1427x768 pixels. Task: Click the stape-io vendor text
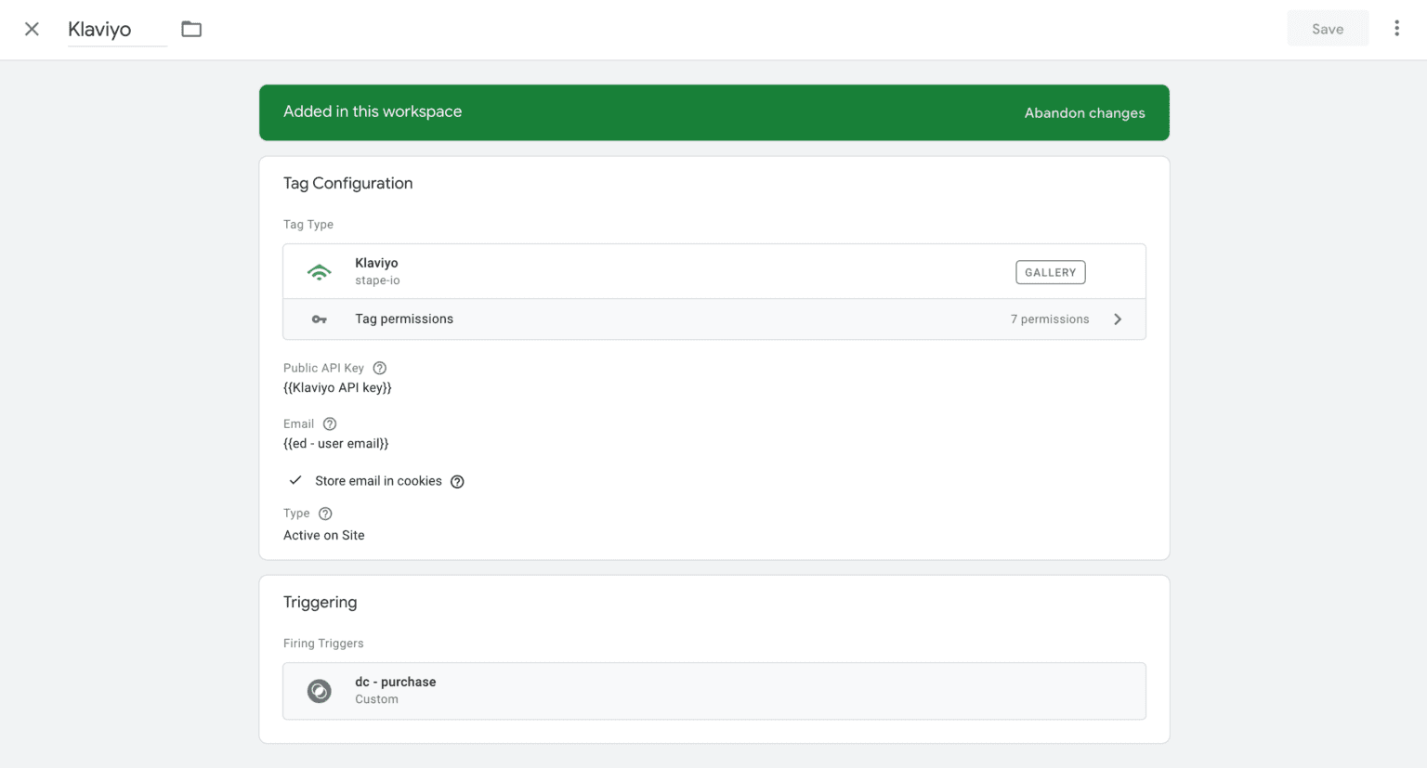(x=377, y=280)
